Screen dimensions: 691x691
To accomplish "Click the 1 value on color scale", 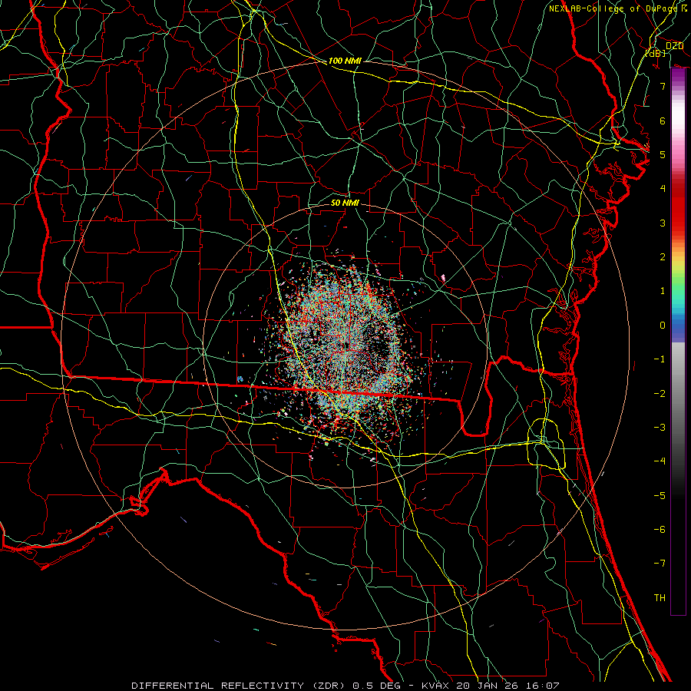I will tap(663, 291).
